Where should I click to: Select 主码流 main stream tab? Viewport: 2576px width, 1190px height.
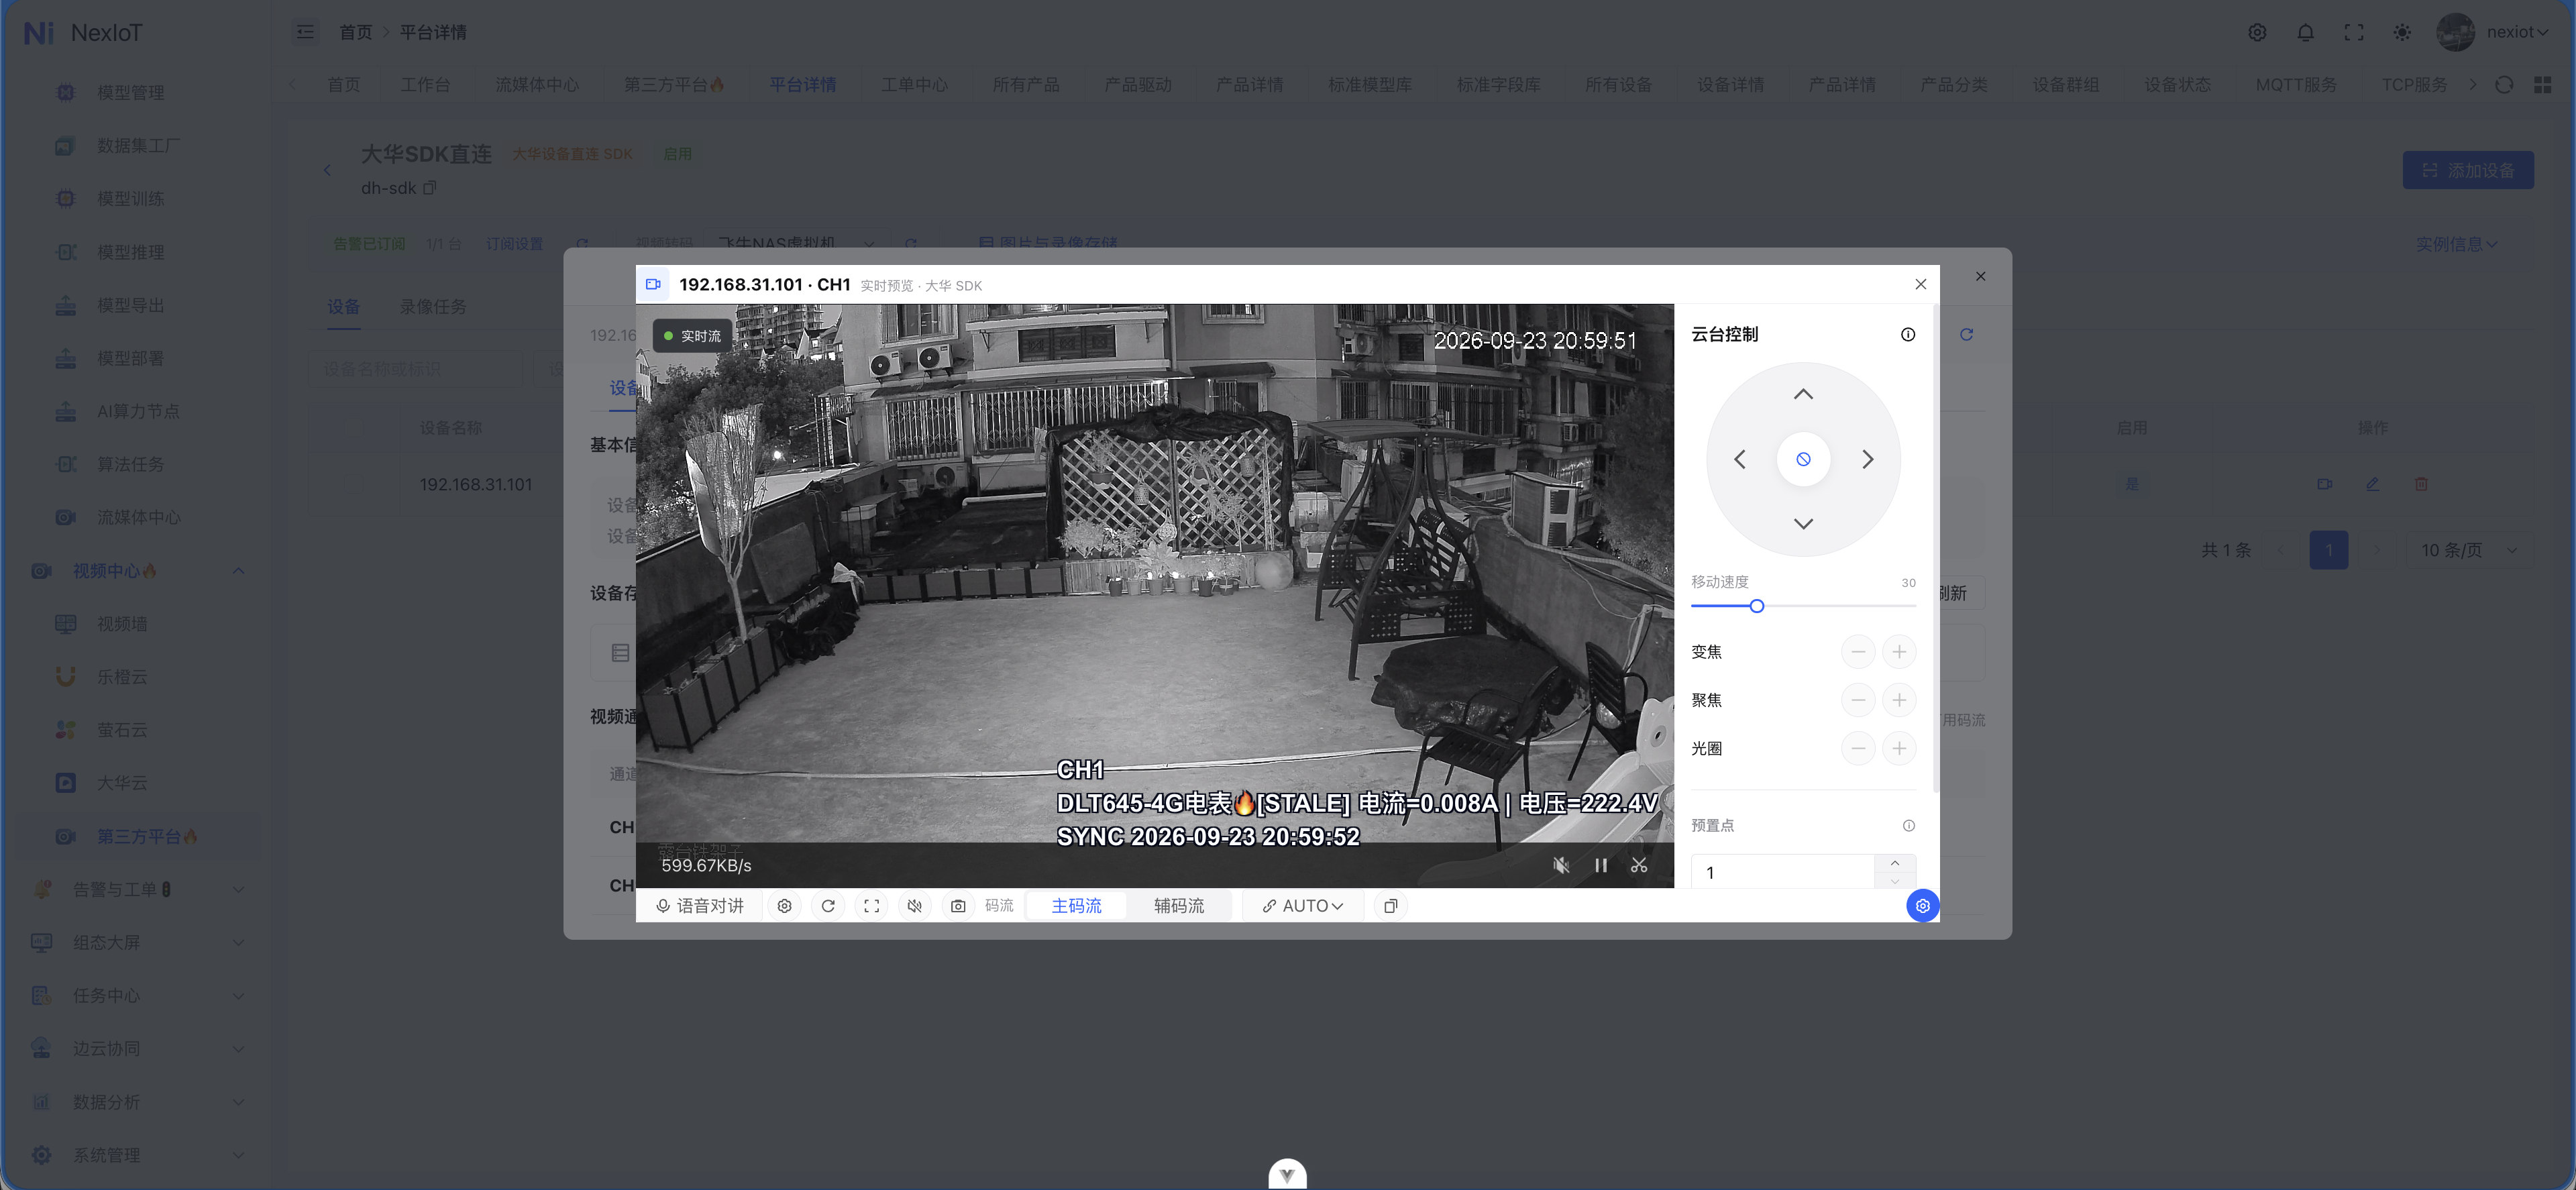pyautogui.click(x=1076, y=905)
